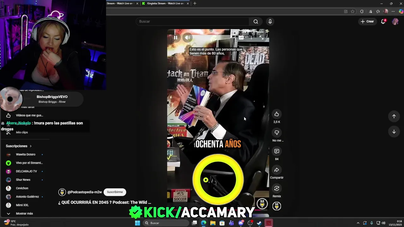This screenshot has width=404, height=227.
Task: Open the browser Settings and more menu
Action: click(x=393, y=11)
